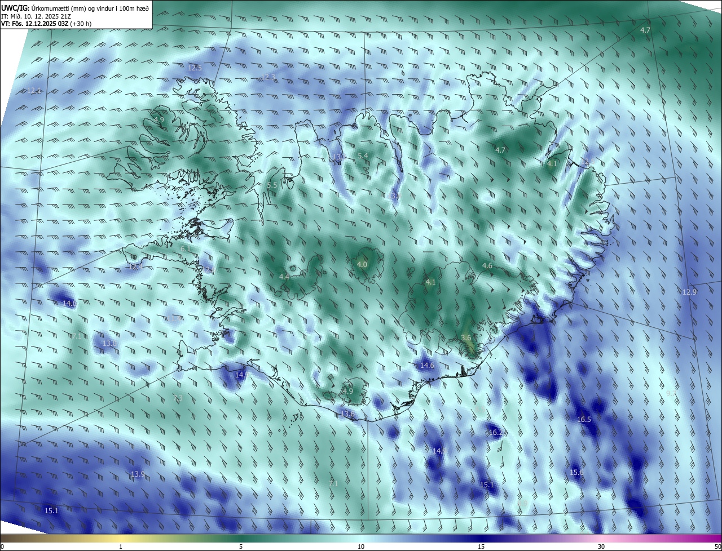
Task: Click the 50 tick on the color scale
Action: (718, 546)
